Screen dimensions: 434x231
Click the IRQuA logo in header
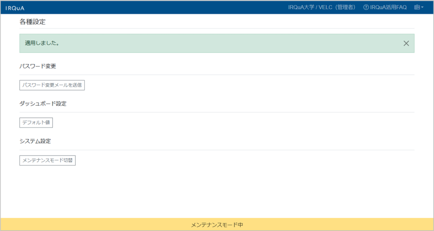click(15, 8)
